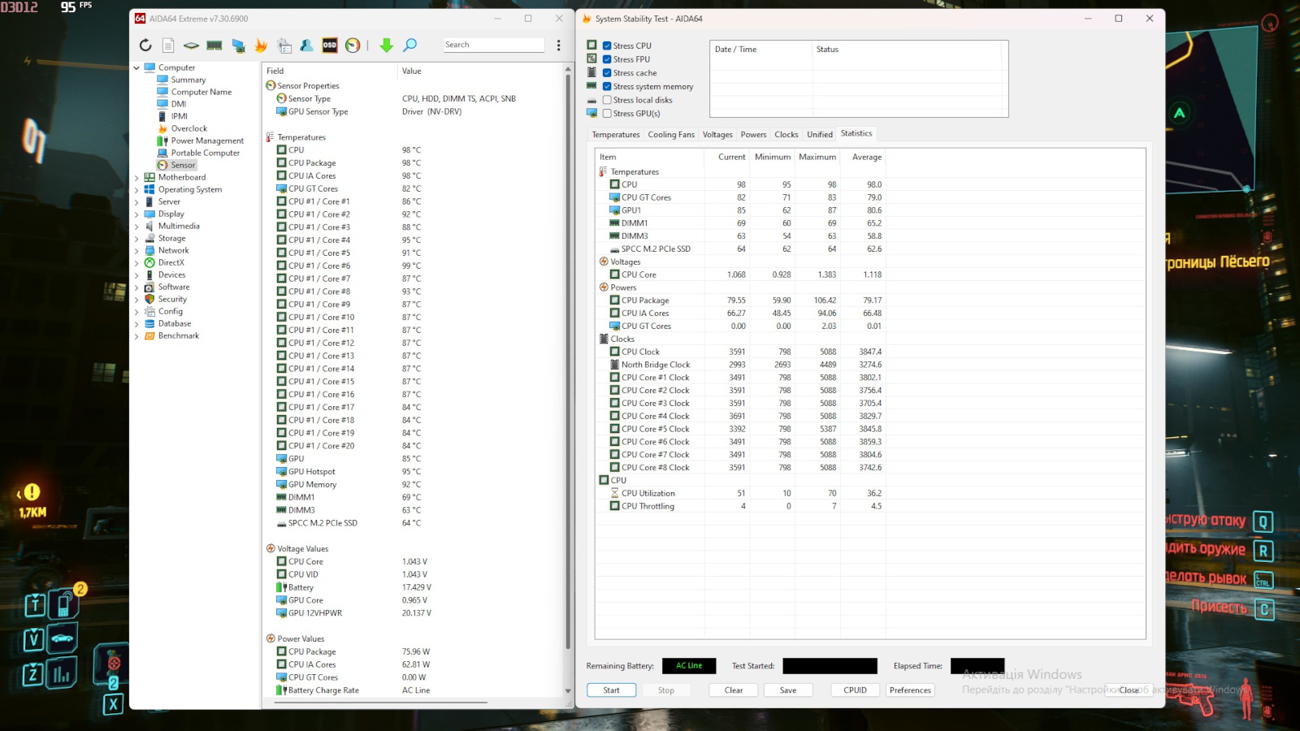Click the Maximum column header in Statistics

(x=817, y=157)
